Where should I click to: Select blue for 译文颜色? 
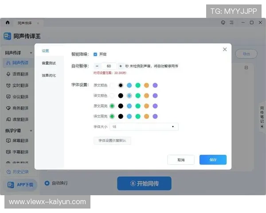click(x=129, y=96)
